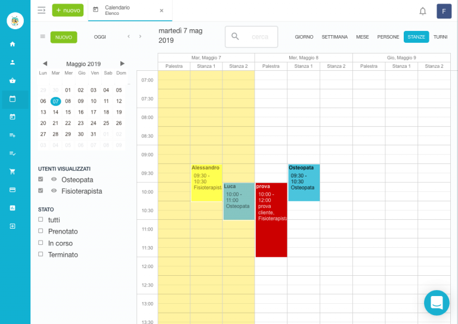458x324 pixels.
Task: Click the shopping cart sidebar icon
Action: [13, 172]
